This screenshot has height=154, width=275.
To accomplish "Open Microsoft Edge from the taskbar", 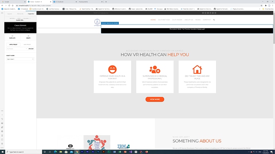I will tap(55, 152).
